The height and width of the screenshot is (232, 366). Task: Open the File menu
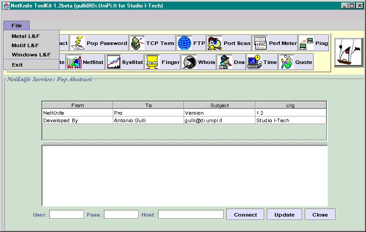(x=17, y=26)
